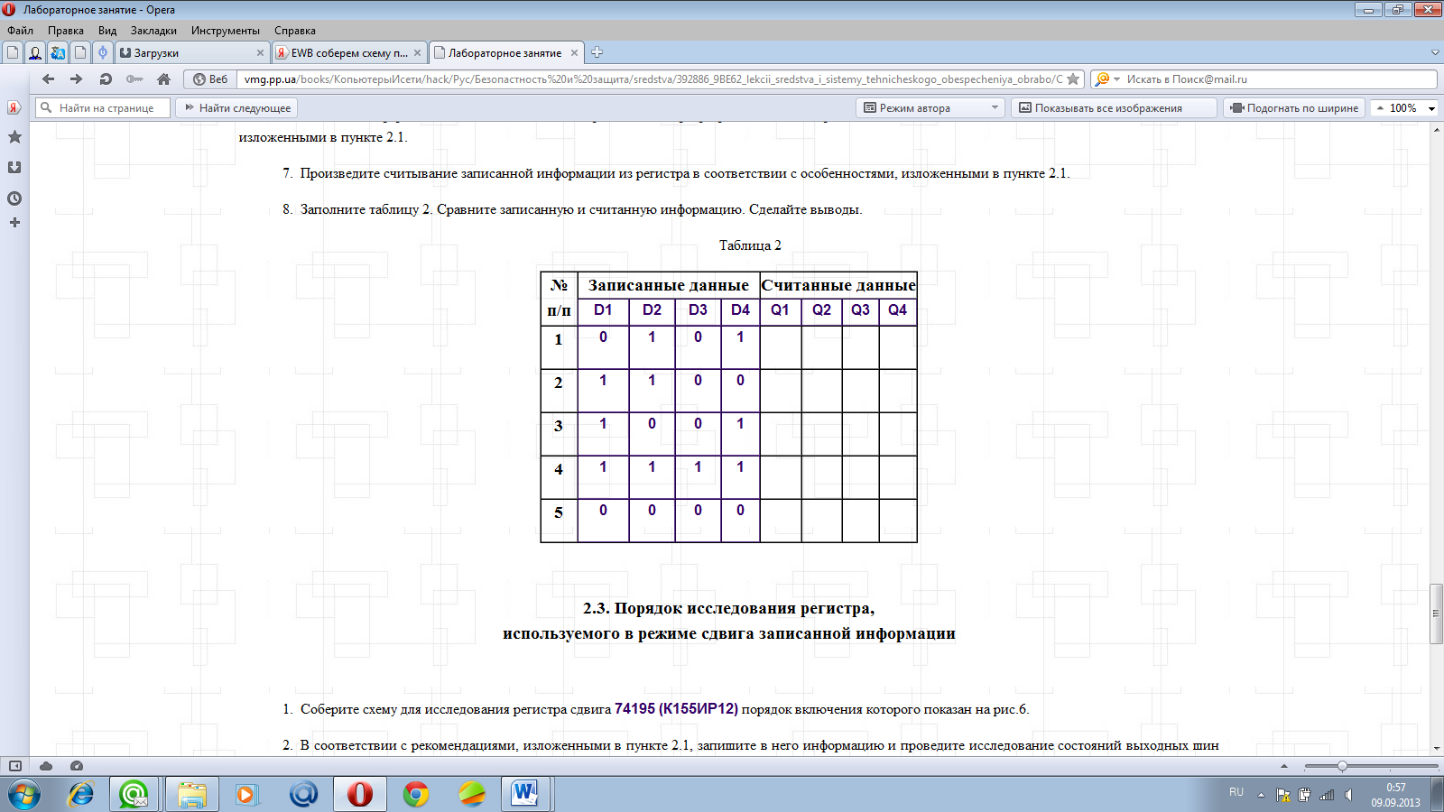
Task: Open the Инструменты menu
Action: tap(226, 31)
